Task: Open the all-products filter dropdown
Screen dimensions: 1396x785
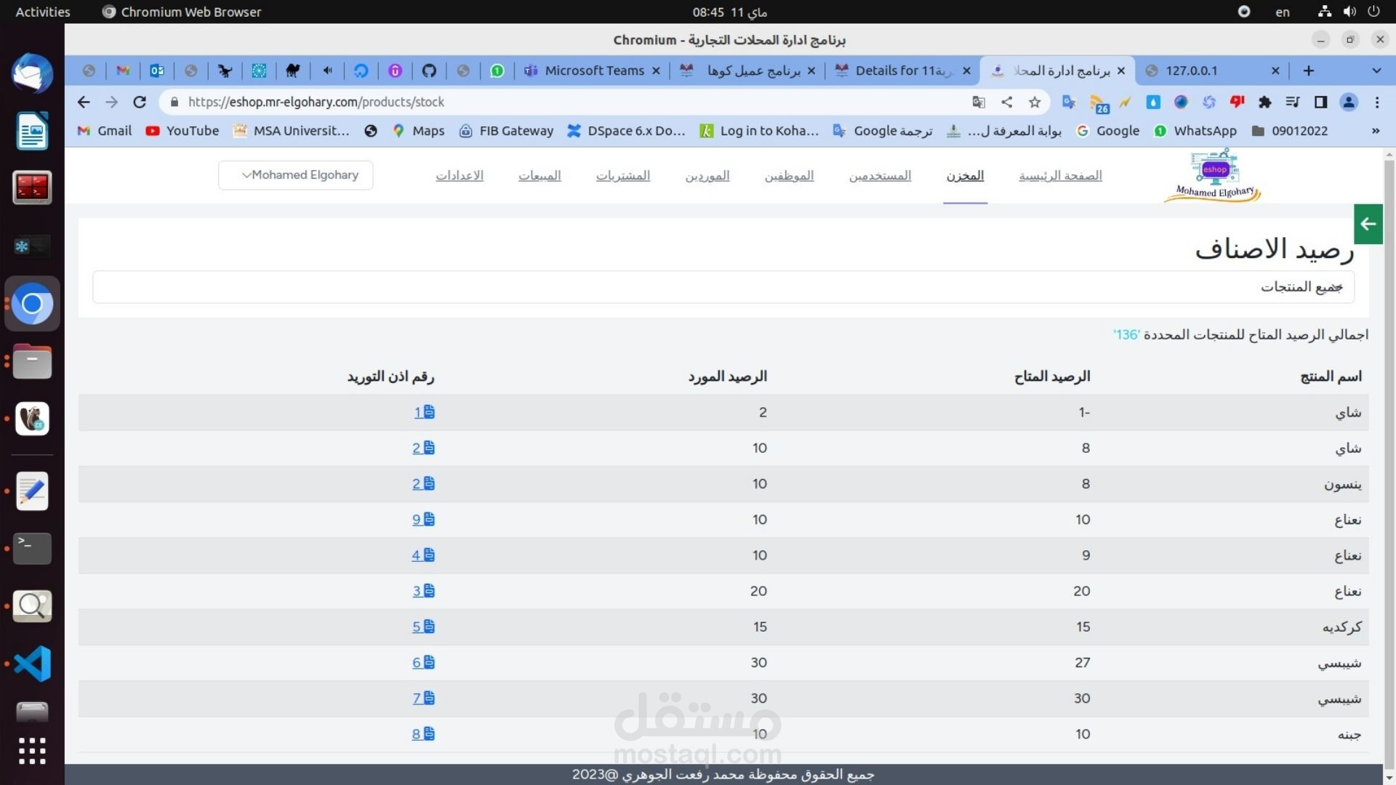Action: [723, 287]
